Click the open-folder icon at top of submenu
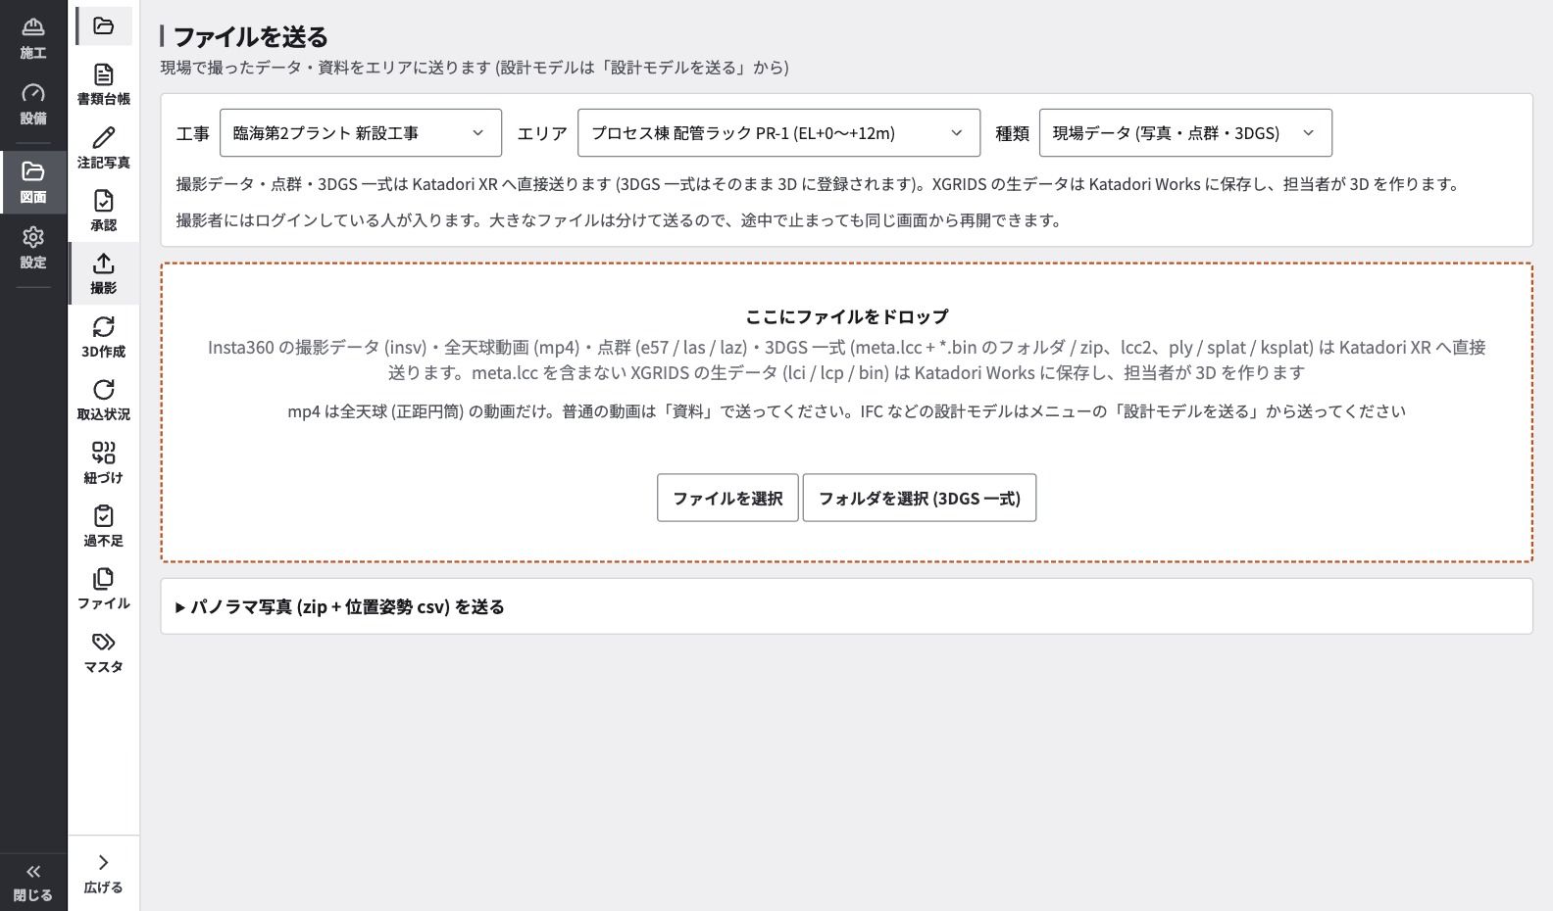This screenshot has width=1553, height=911. [103, 25]
